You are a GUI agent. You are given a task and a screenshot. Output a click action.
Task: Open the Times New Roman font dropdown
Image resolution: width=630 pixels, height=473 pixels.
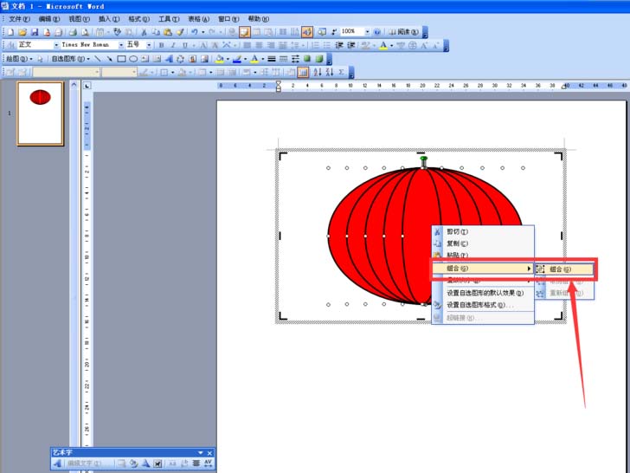tap(121, 45)
